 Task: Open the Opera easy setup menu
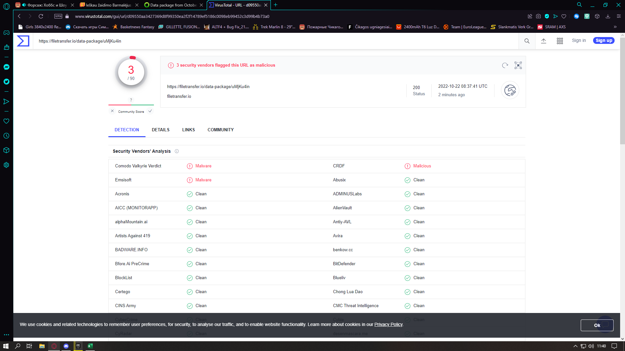coord(619,16)
